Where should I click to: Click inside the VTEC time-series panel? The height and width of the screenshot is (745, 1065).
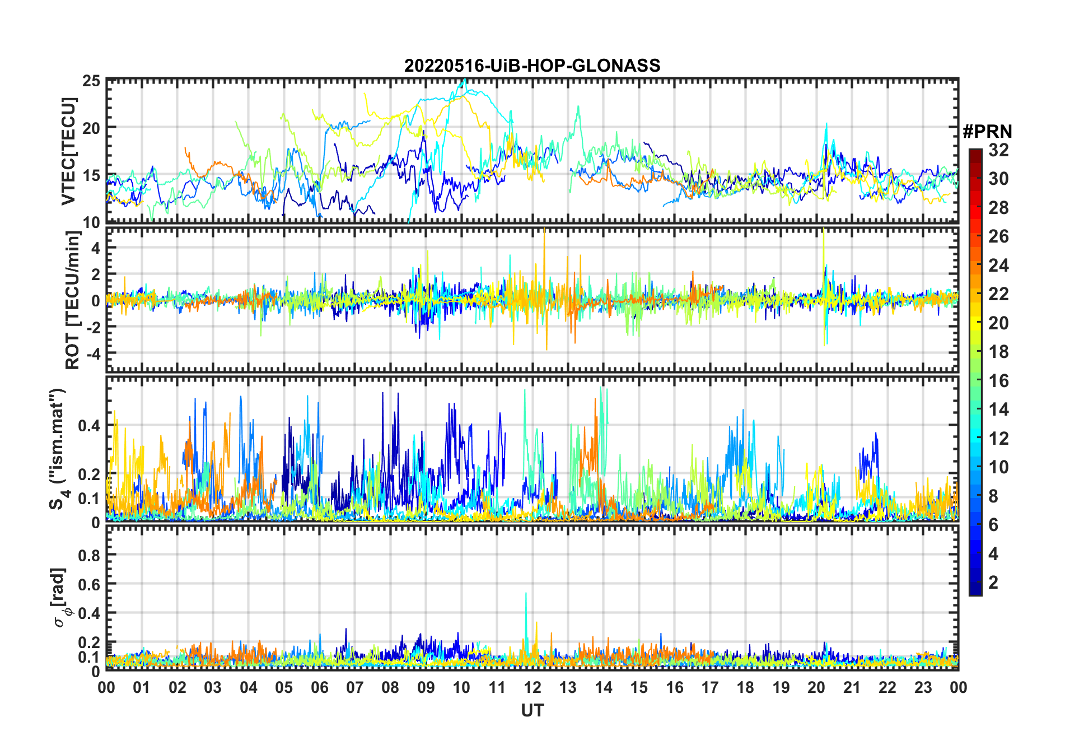[532, 151]
